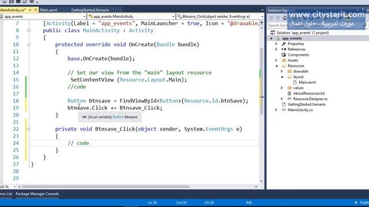The height and width of the screenshot is (207, 369).
Task: Collapse the OnCreate method outline
Action: coord(29,45)
